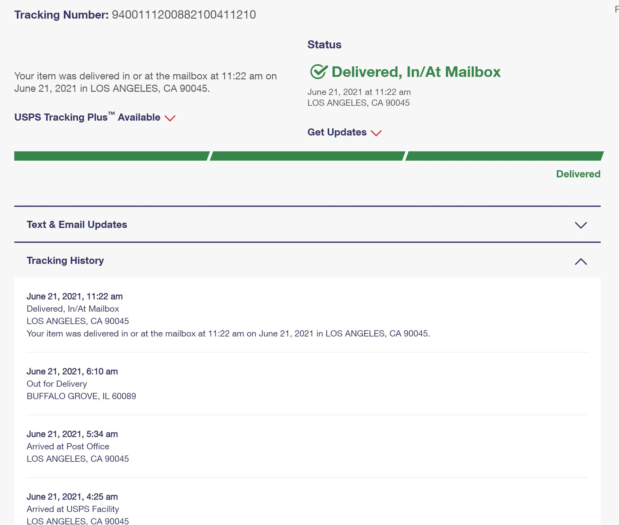Open USPS Tracking Plus Available dropdown

coord(87,117)
